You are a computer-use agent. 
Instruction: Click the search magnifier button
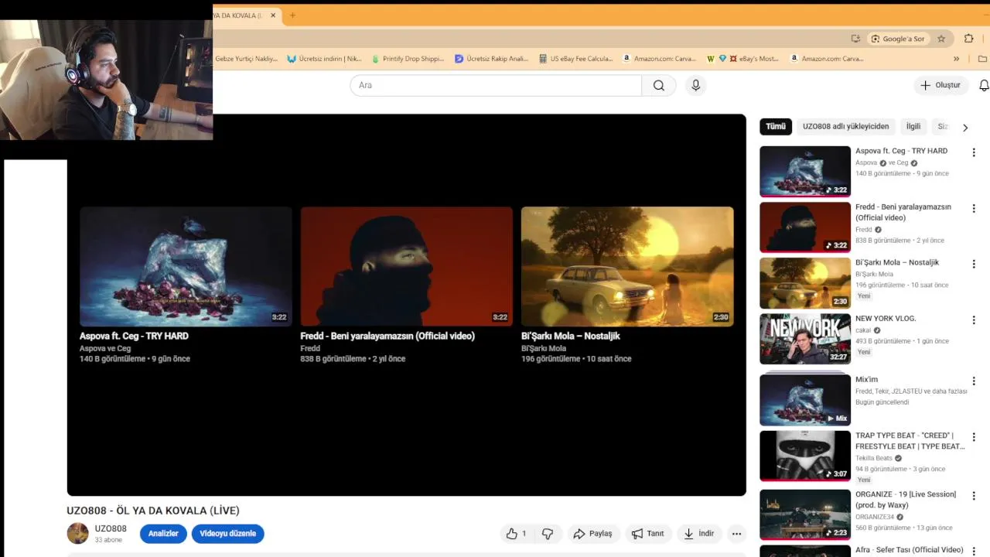point(659,85)
